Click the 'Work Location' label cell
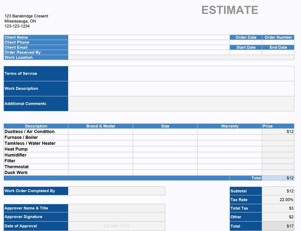 tap(36, 57)
